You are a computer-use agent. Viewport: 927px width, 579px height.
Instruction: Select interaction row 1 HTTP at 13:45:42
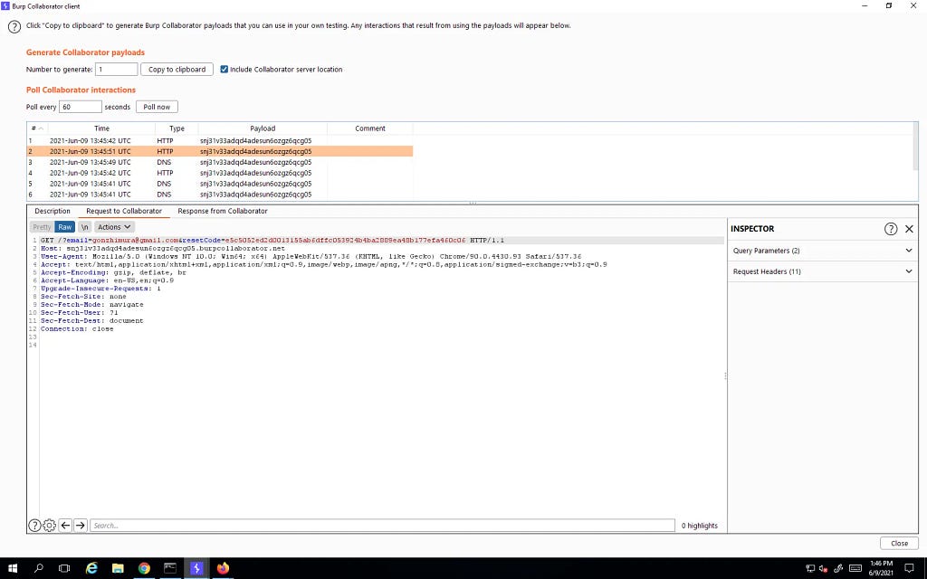click(x=220, y=140)
